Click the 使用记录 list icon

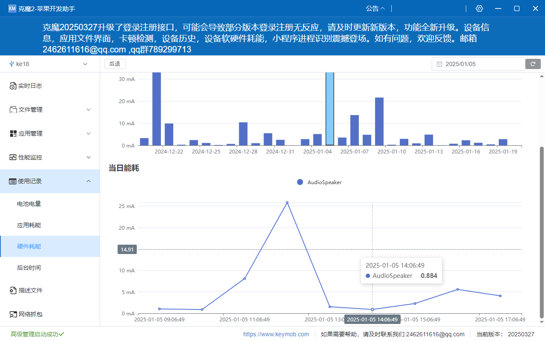(x=13, y=182)
